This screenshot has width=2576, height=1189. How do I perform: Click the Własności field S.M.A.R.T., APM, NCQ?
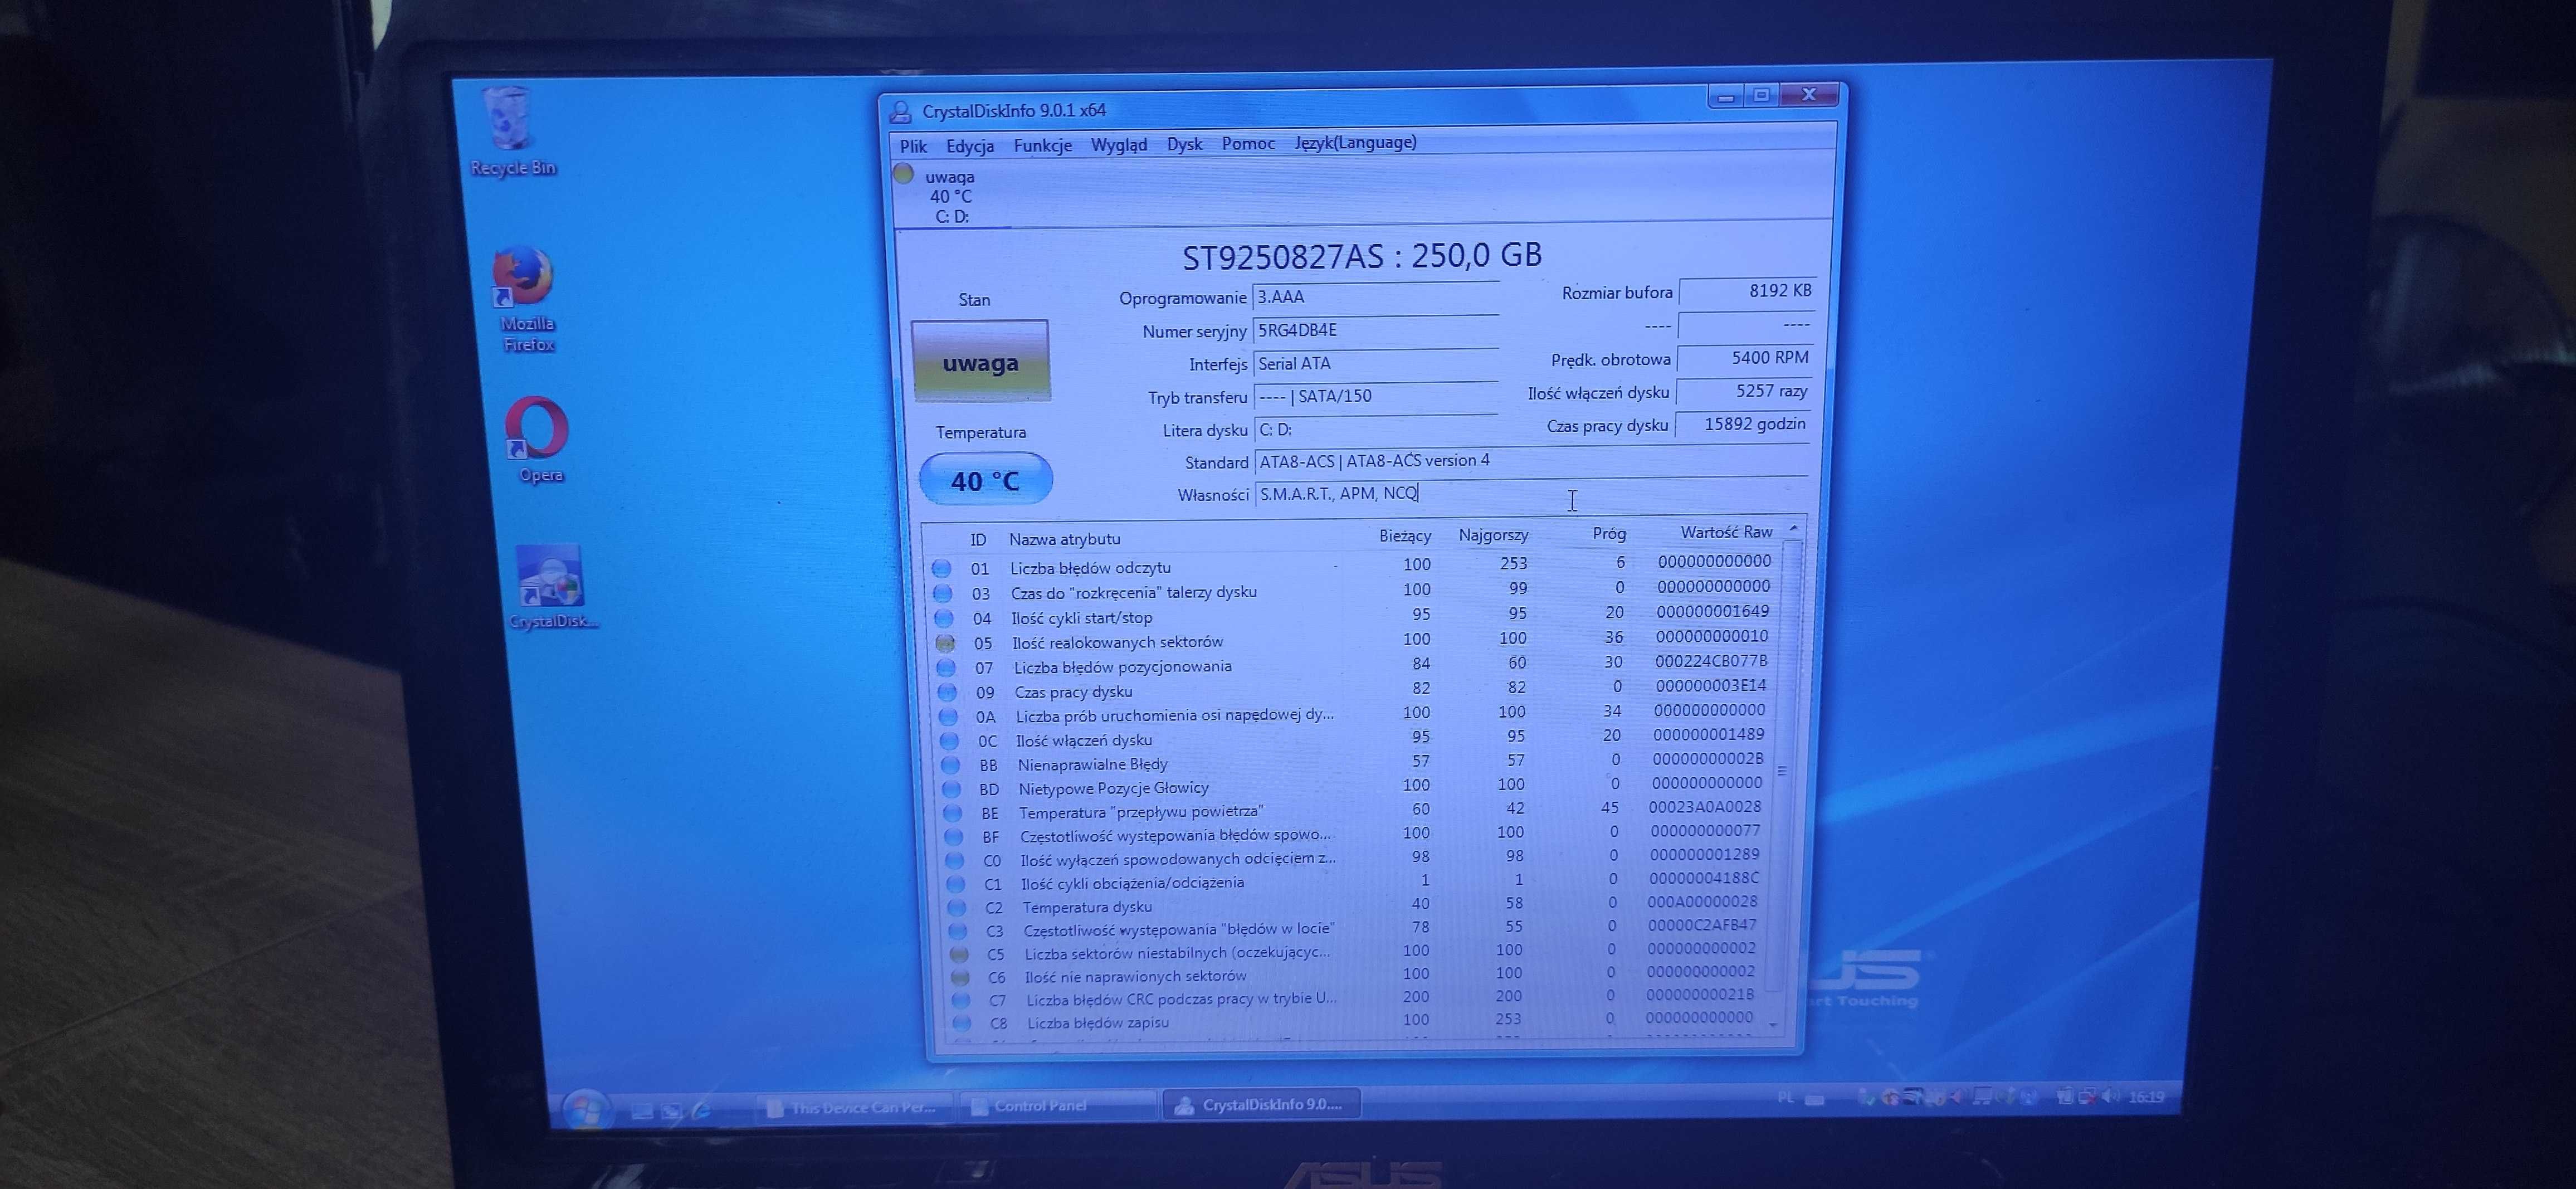(x=1531, y=493)
